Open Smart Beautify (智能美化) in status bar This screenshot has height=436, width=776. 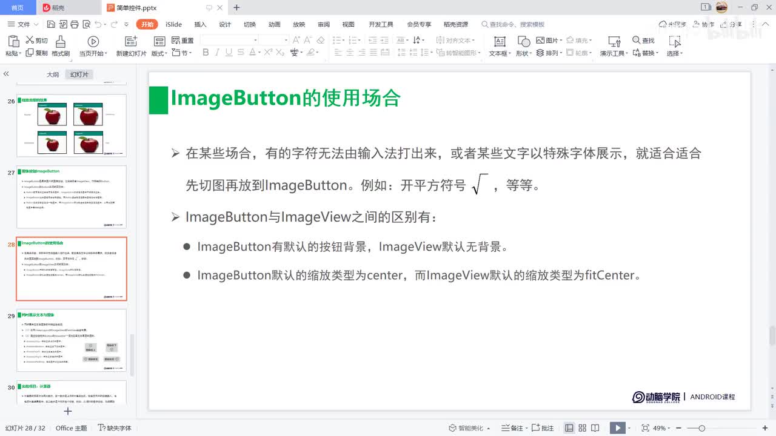(470, 428)
